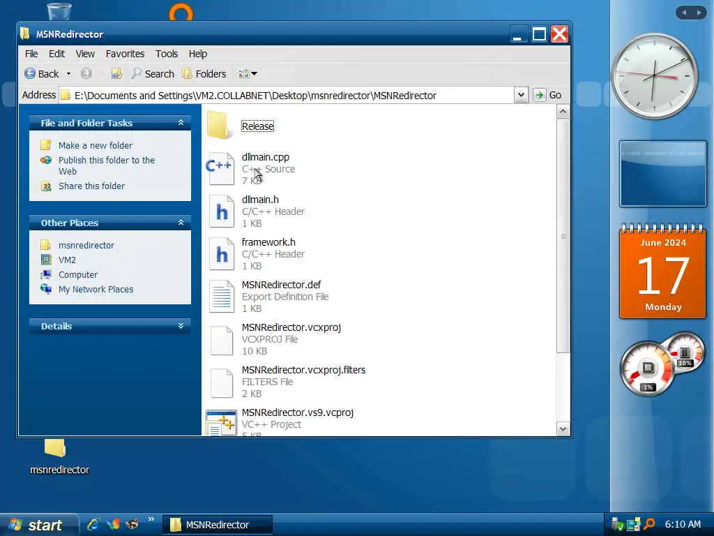The width and height of the screenshot is (714, 536).
Task: Select the MSNRedirector.vcxproj.filters file icon
Action: pyautogui.click(x=222, y=382)
